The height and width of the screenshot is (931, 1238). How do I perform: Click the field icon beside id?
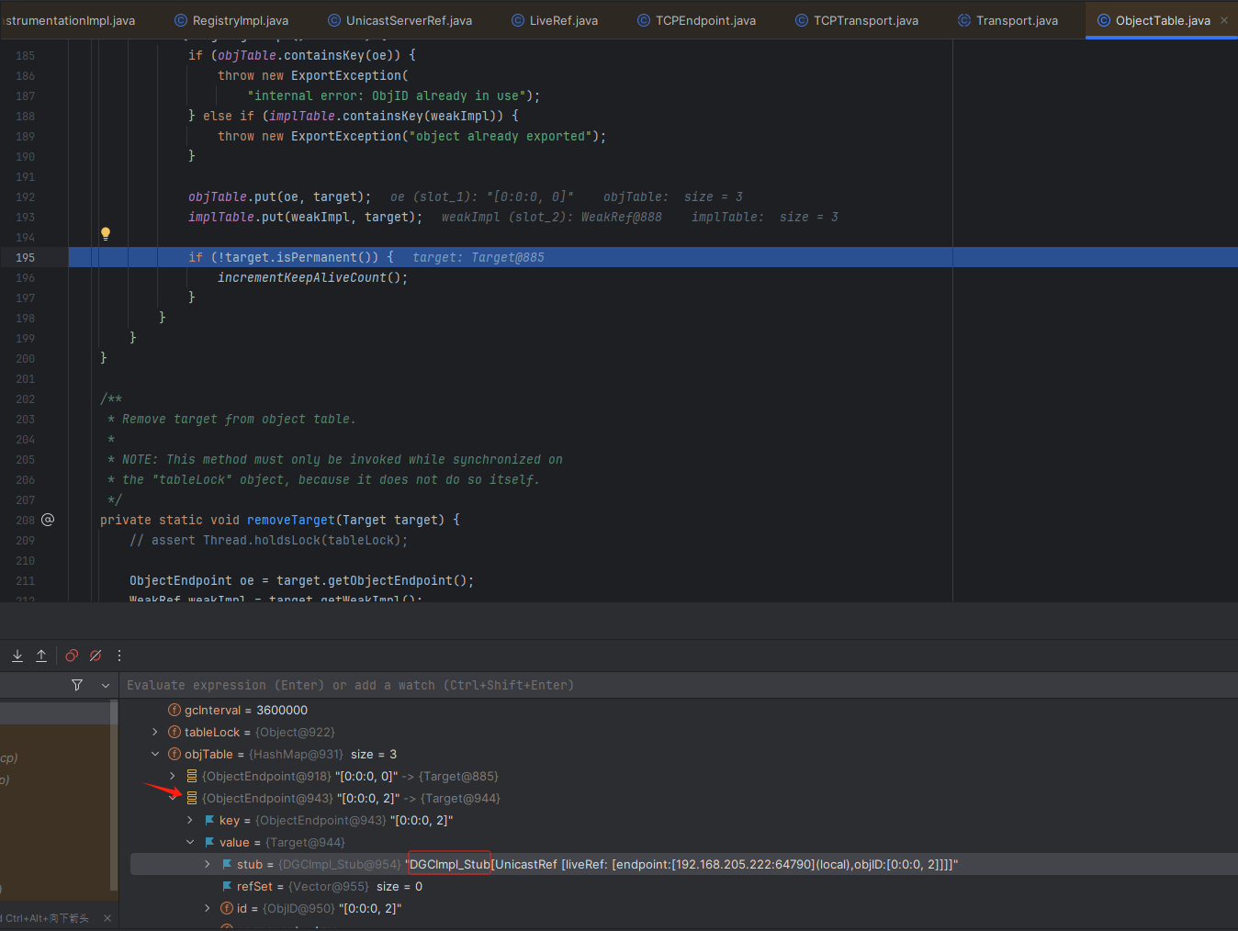227,908
